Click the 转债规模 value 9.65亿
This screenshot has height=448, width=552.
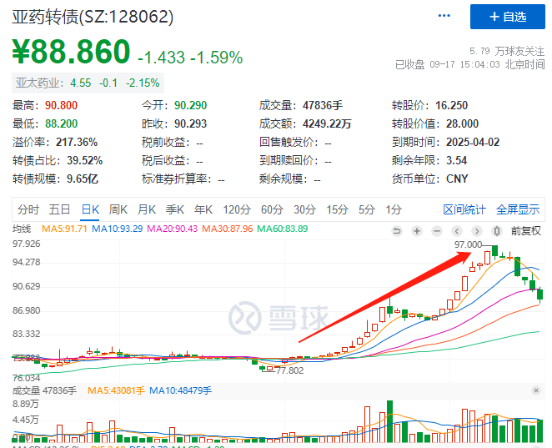click(x=83, y=179)
